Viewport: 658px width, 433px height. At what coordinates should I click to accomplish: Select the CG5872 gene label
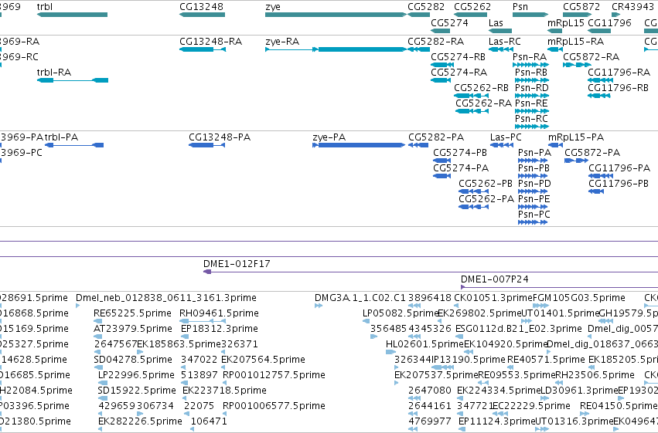581,7
